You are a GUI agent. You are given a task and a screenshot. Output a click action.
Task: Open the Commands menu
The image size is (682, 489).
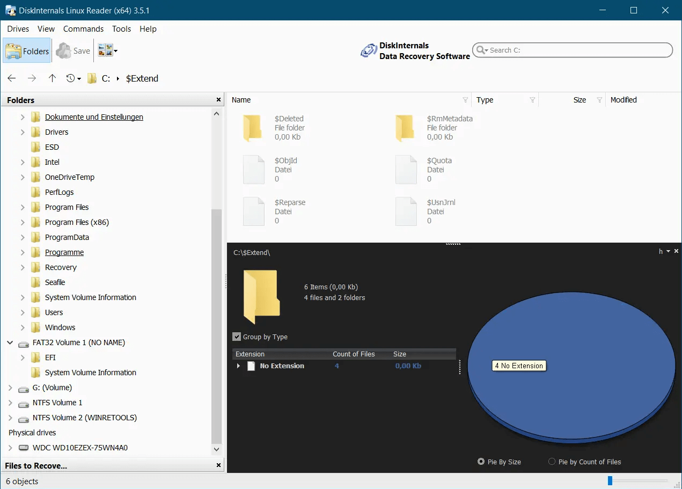(x=83, y=29)
